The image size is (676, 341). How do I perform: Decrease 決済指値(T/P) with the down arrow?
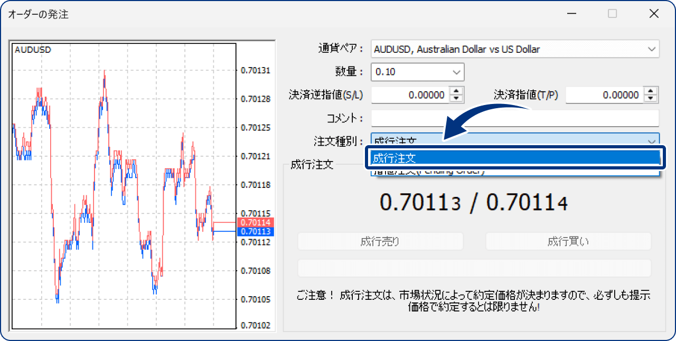point(651,99)
